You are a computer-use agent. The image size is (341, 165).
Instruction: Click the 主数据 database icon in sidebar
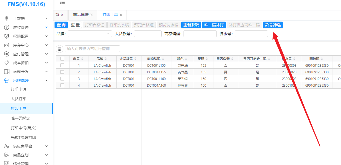(x=7, y=19)
